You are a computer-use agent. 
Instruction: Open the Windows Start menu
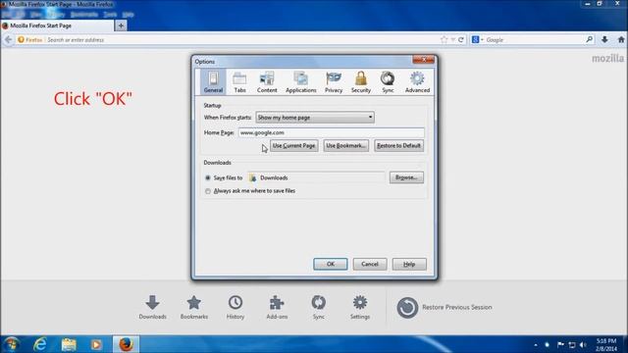(12, 344)
